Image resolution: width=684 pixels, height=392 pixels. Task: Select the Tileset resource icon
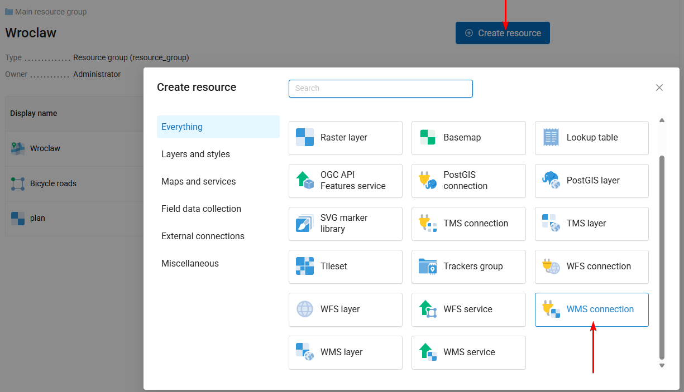coord(305,267)
